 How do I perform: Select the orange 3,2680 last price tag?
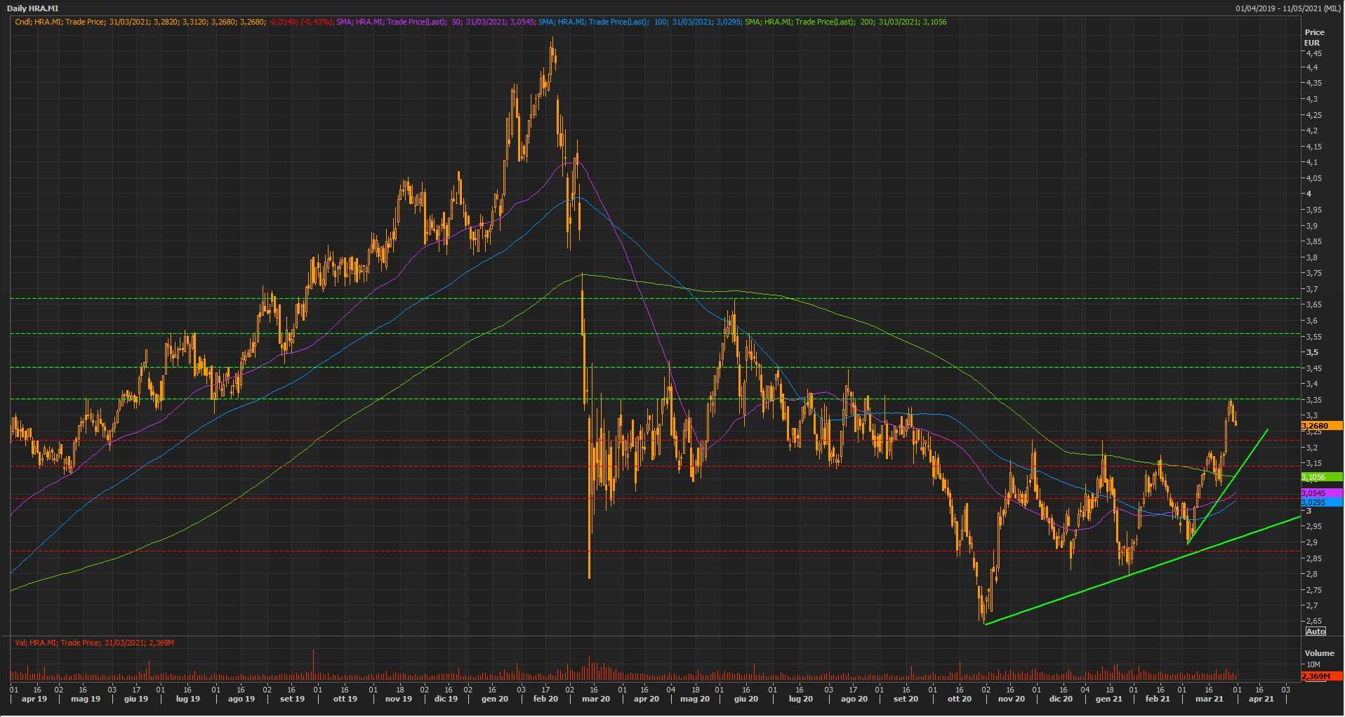pos(1320,426)
